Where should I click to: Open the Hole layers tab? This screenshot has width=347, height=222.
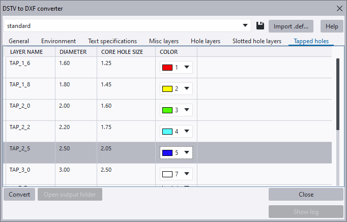click(206, 41)
